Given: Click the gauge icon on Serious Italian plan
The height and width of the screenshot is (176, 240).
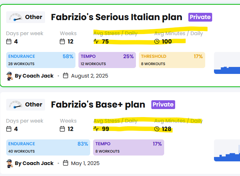Looking at the screenshot, I should click(15, 17).
